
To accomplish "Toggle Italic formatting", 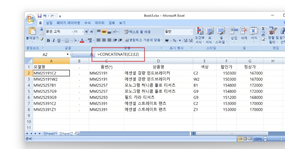I will [53, 40].
